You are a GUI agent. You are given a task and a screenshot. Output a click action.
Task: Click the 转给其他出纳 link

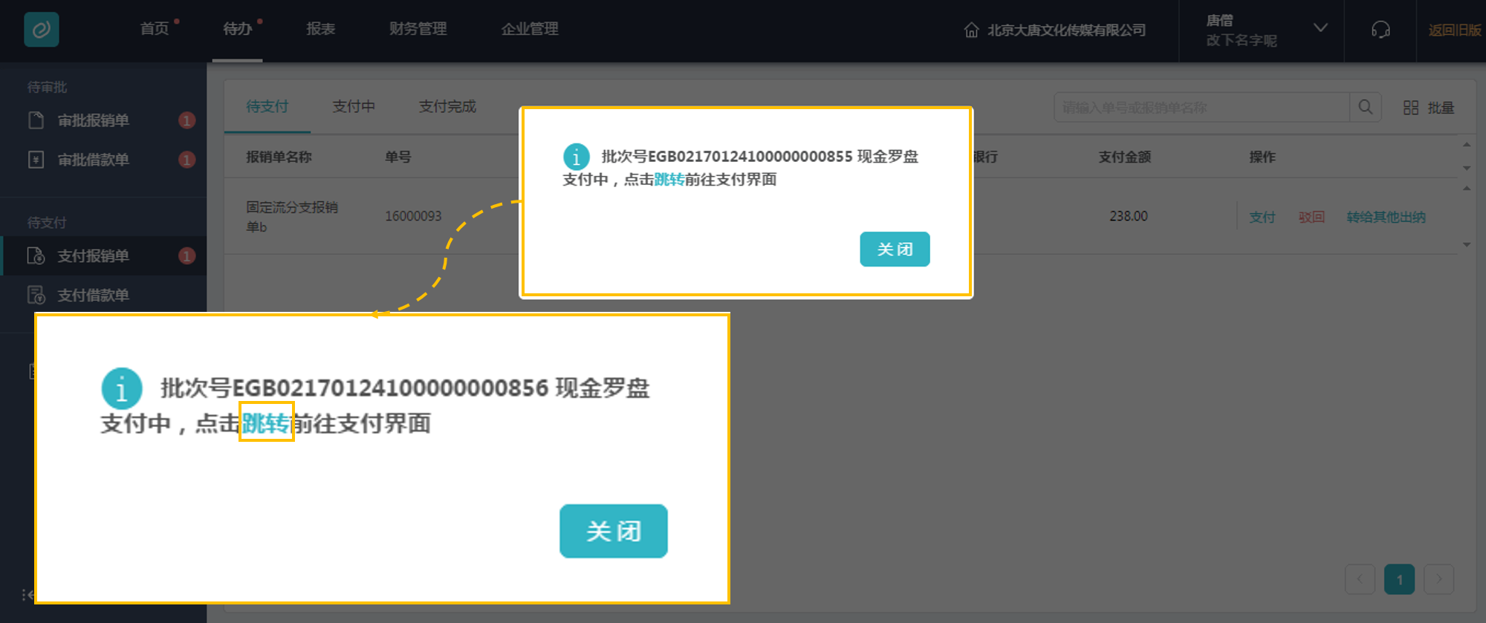click(x=1386, y=217)
